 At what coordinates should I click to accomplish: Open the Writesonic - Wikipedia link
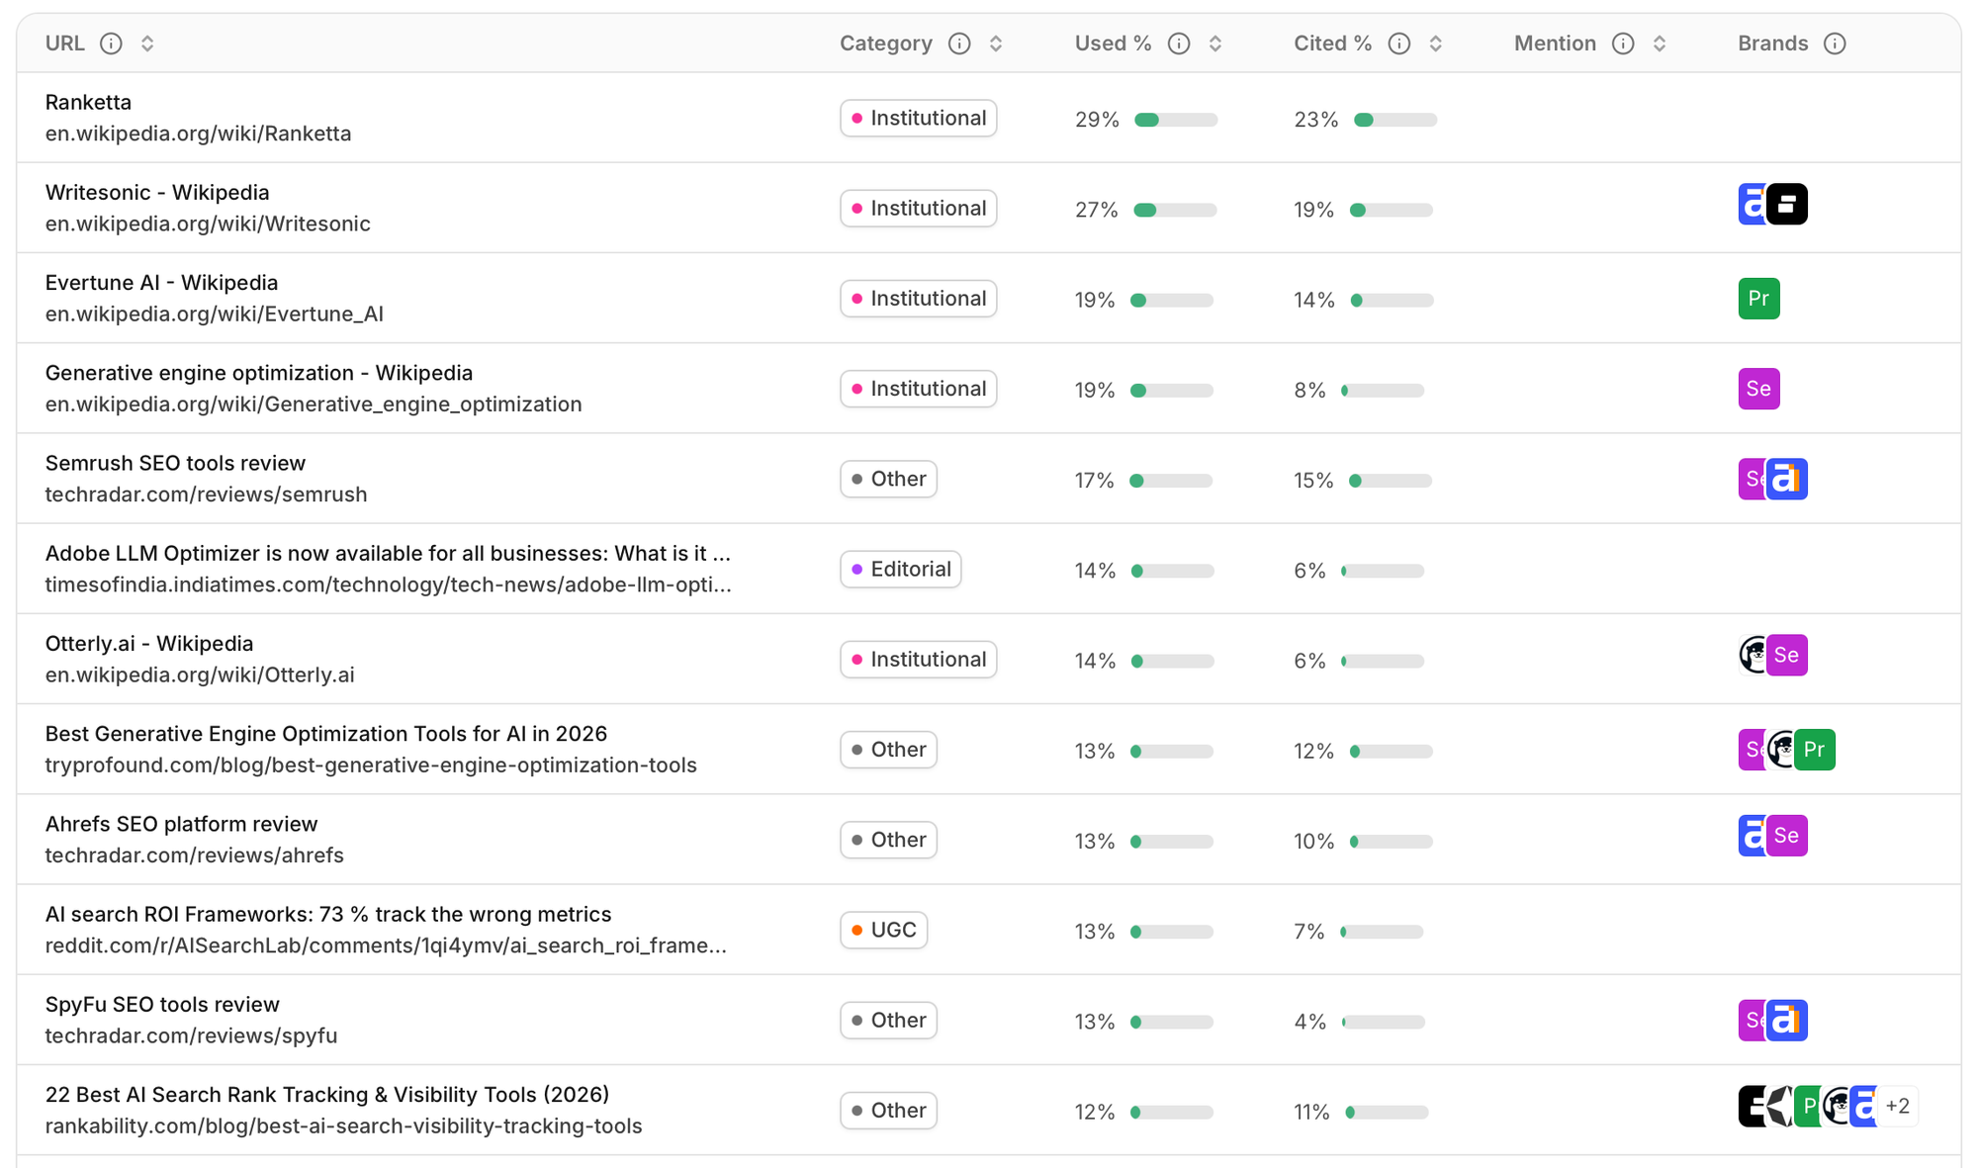(157, 192)
